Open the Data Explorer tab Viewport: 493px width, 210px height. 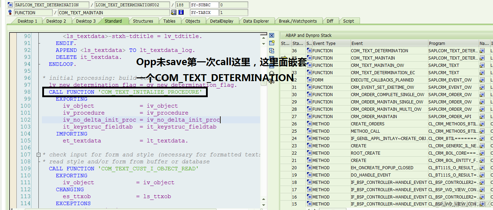(256, 21)
